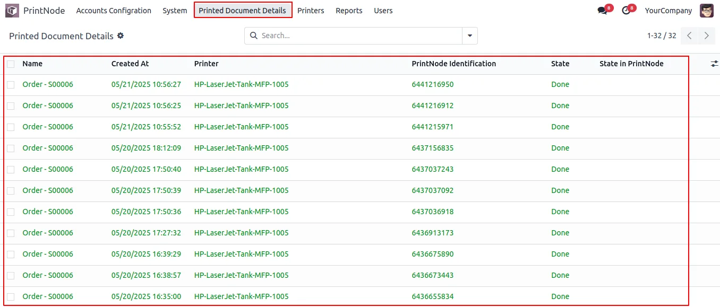This screenshot has height=307, width=720.
Task: Open the Reports menu
Action: tap(349, 11)
